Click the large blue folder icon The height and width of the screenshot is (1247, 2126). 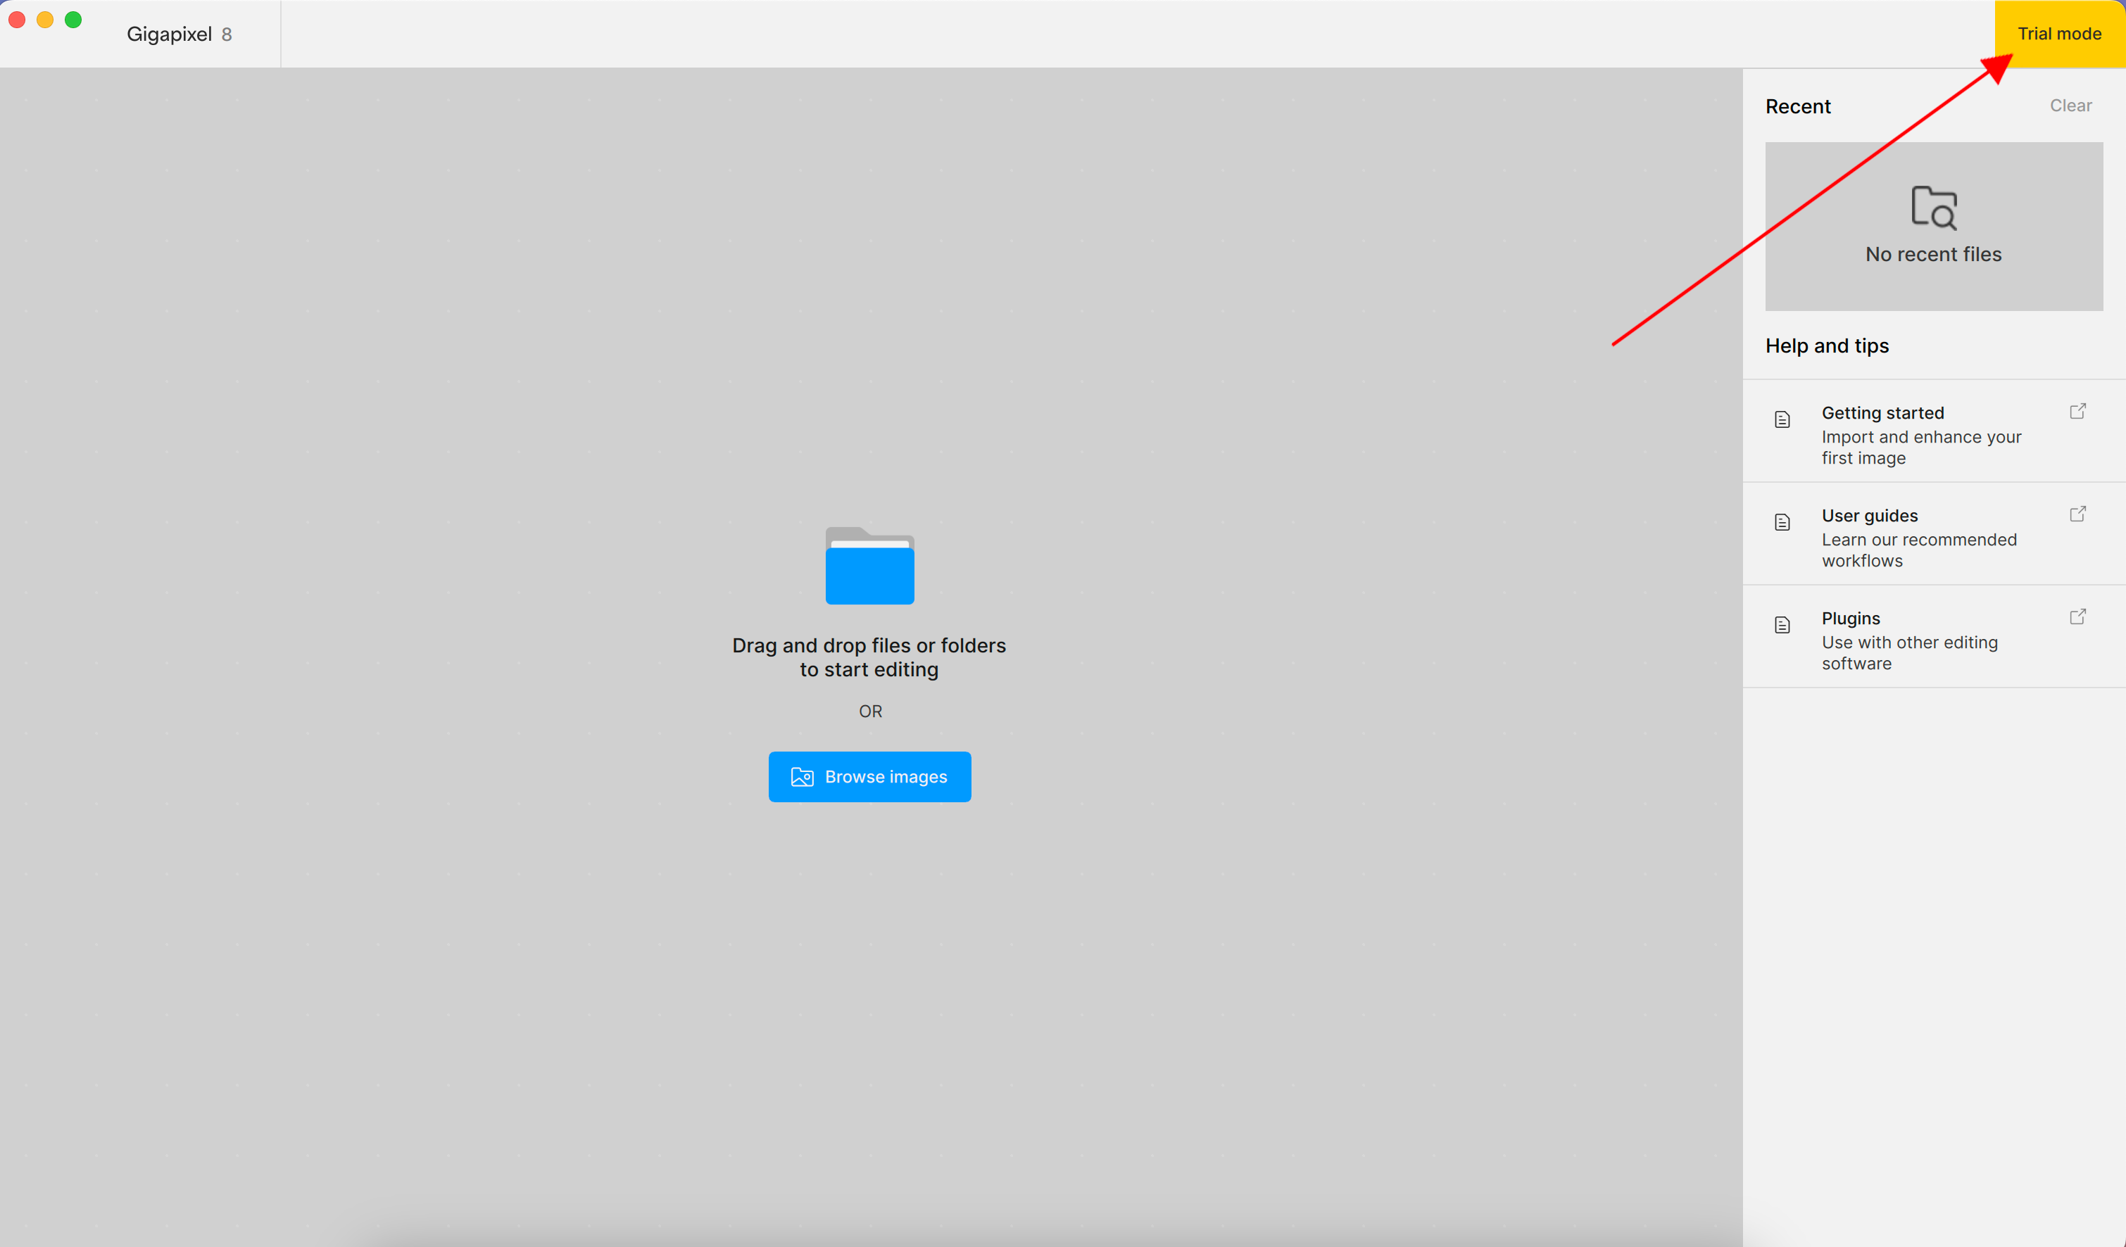869,566
